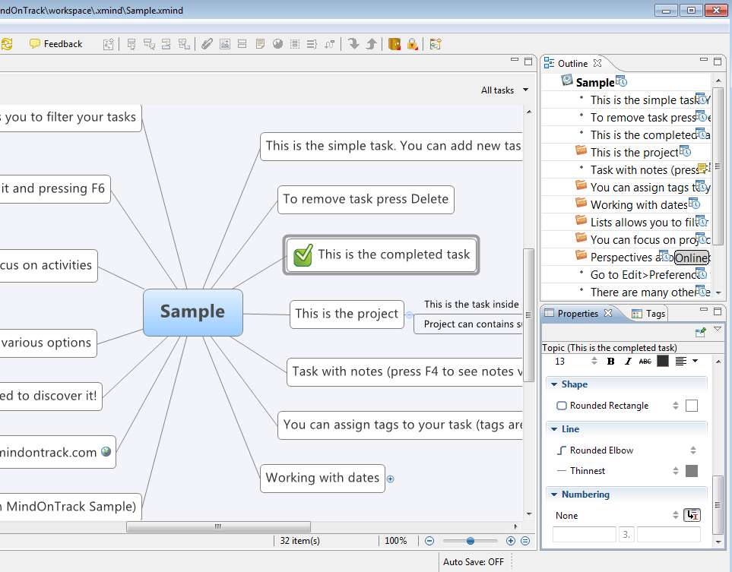The width and height of the screenshot is (732, 572).
Task: Click the padlock icon in toolbar
Action: coord(412,44)
